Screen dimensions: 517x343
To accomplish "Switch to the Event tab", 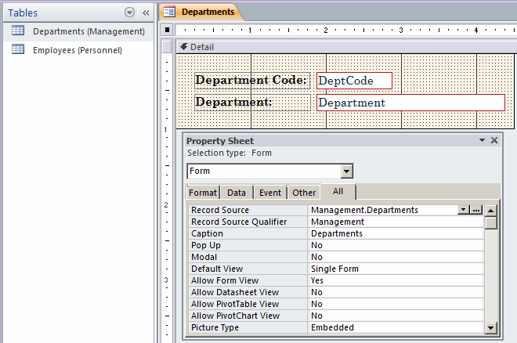I will coord(270,193).
